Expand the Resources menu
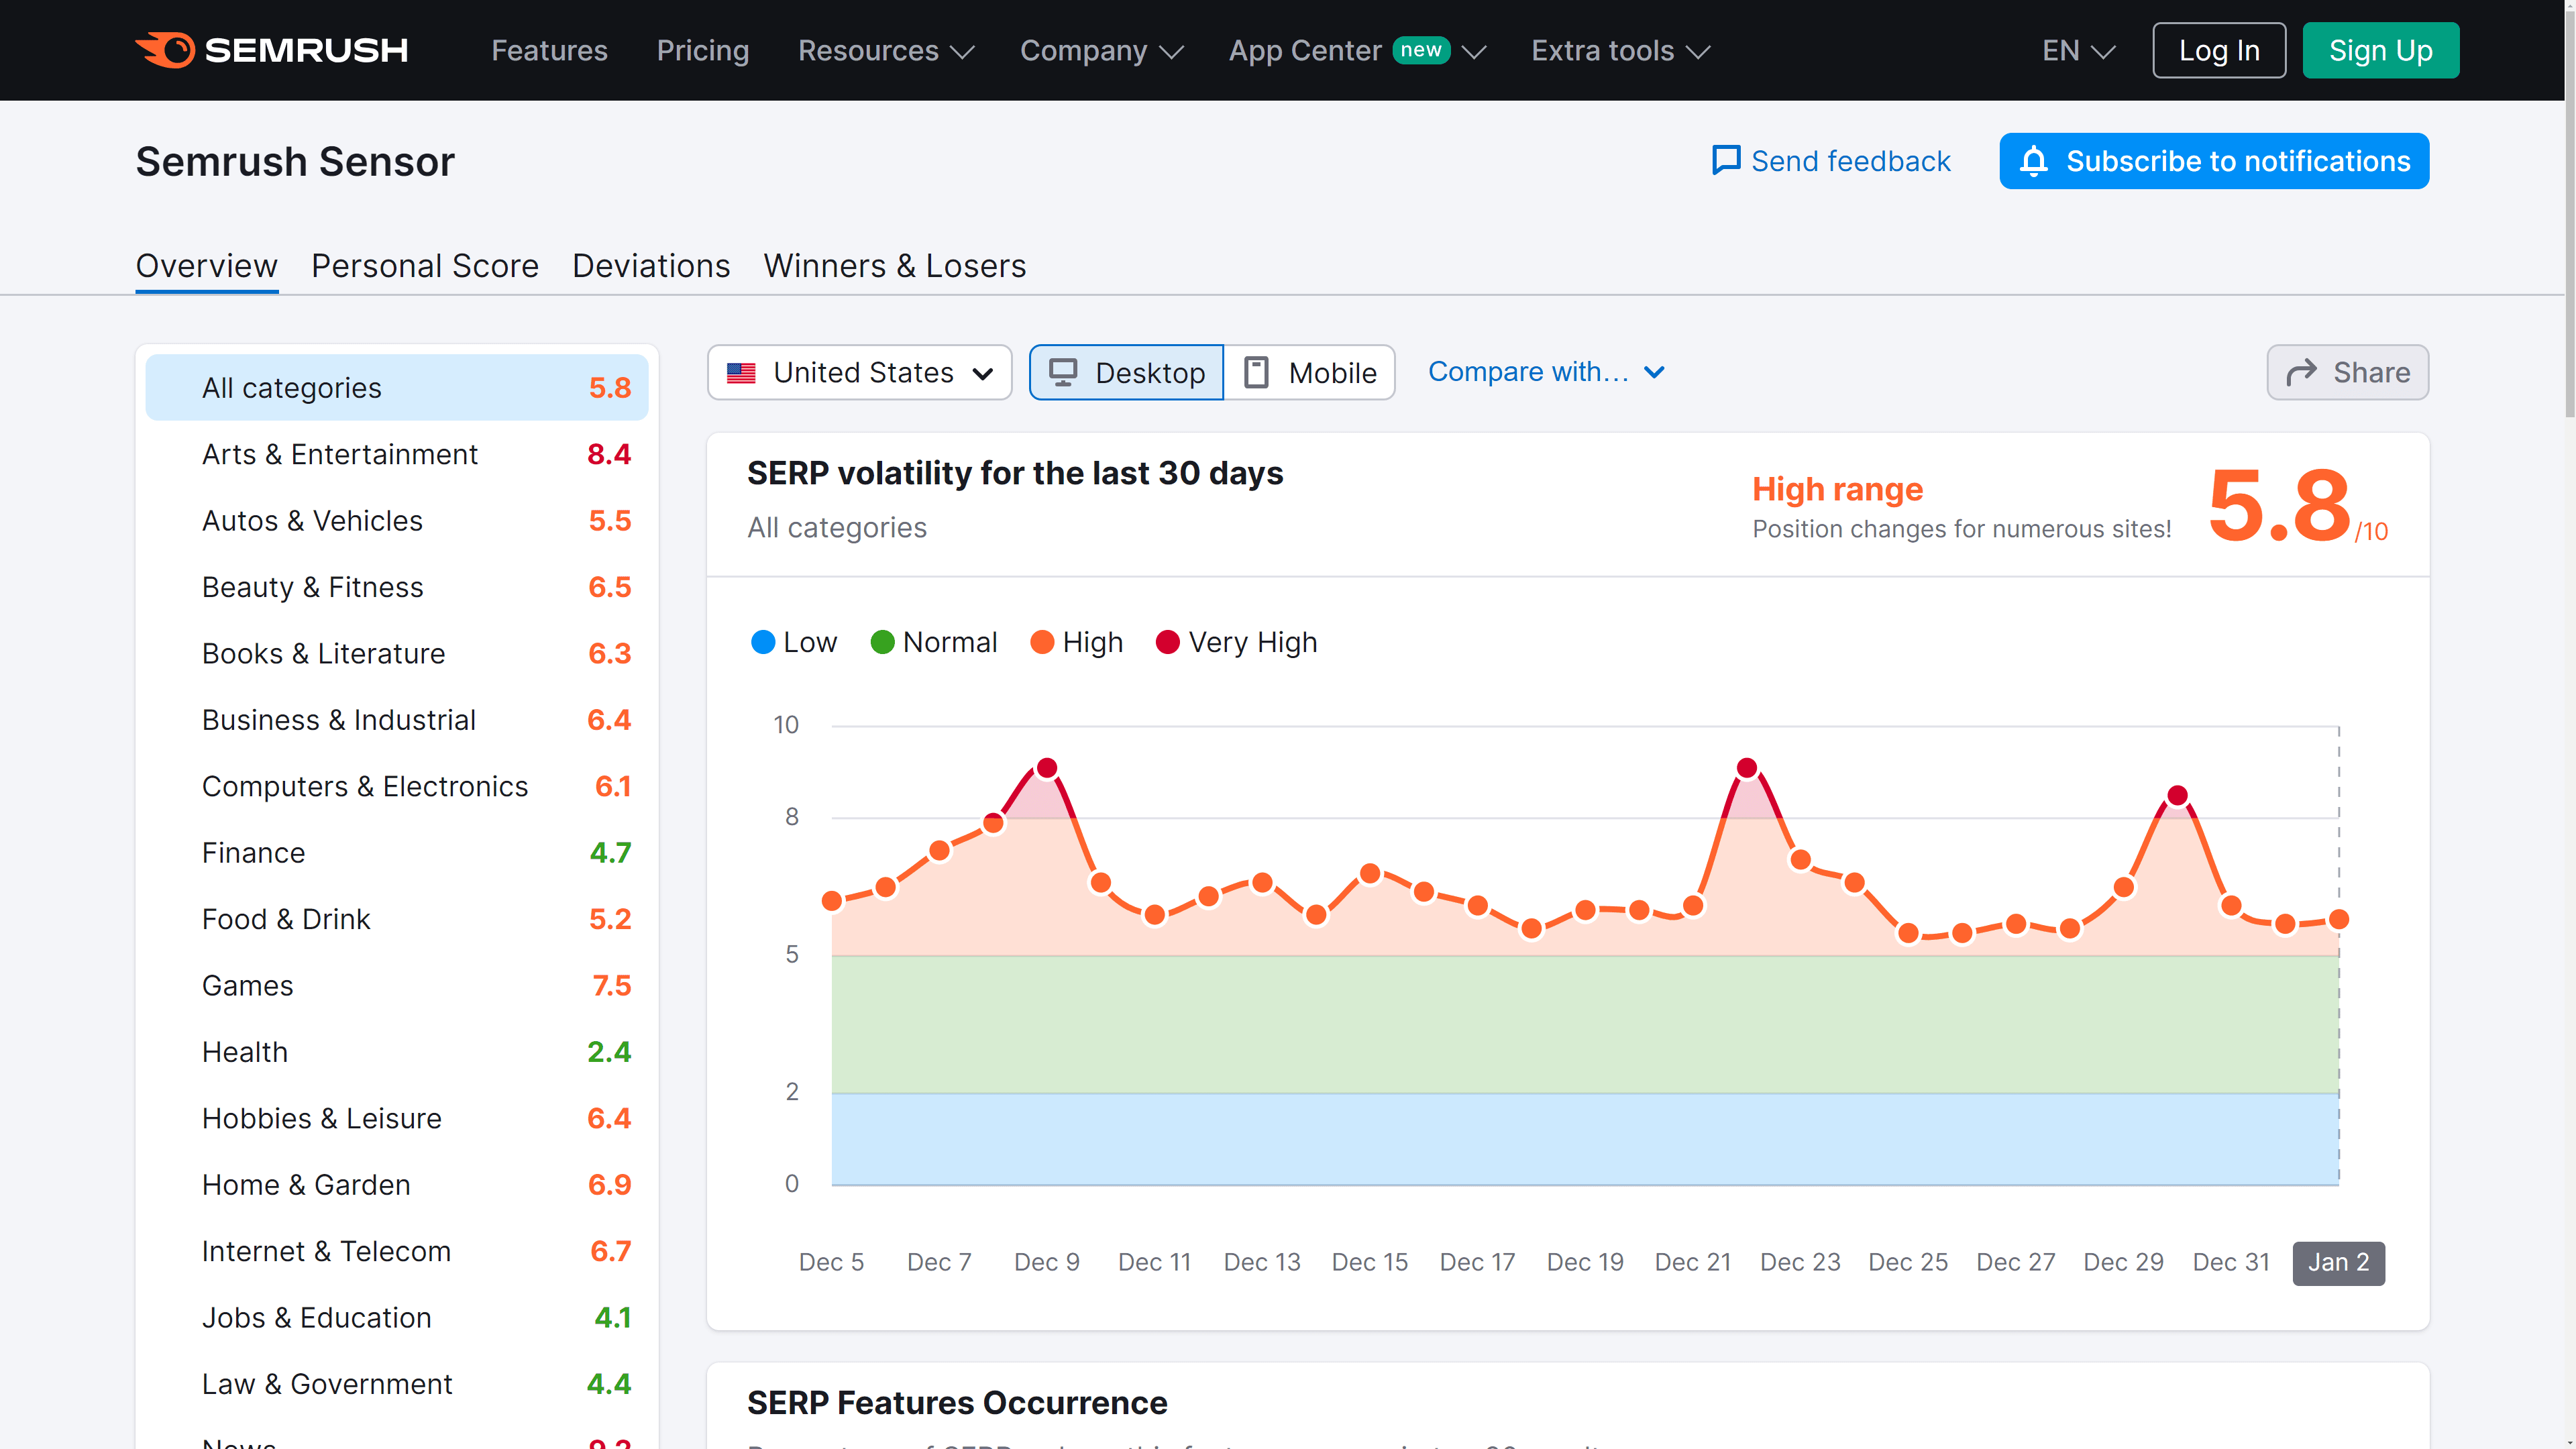The image size is (2576, 1449). (885, 50)
